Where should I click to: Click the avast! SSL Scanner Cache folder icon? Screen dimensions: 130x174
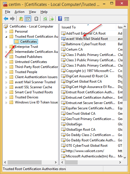[11, 87]
